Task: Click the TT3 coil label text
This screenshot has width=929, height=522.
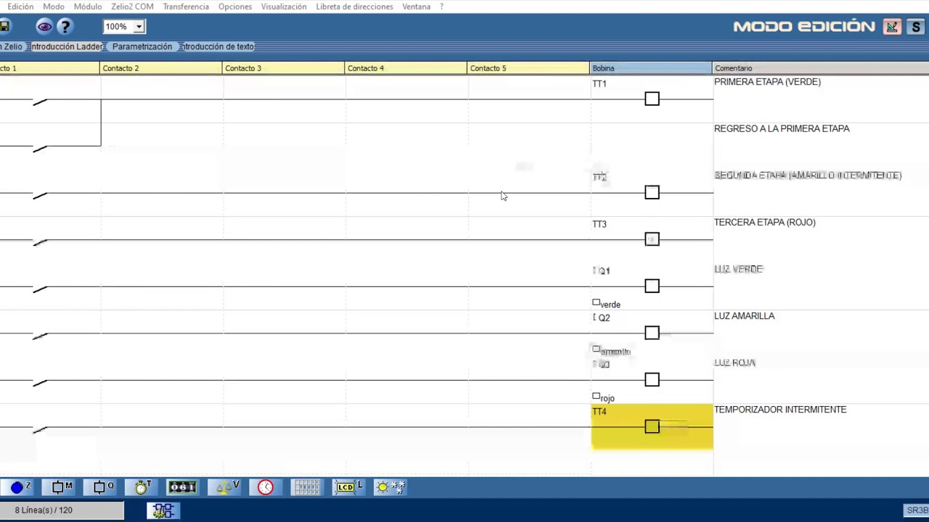Action: (599, 224)
